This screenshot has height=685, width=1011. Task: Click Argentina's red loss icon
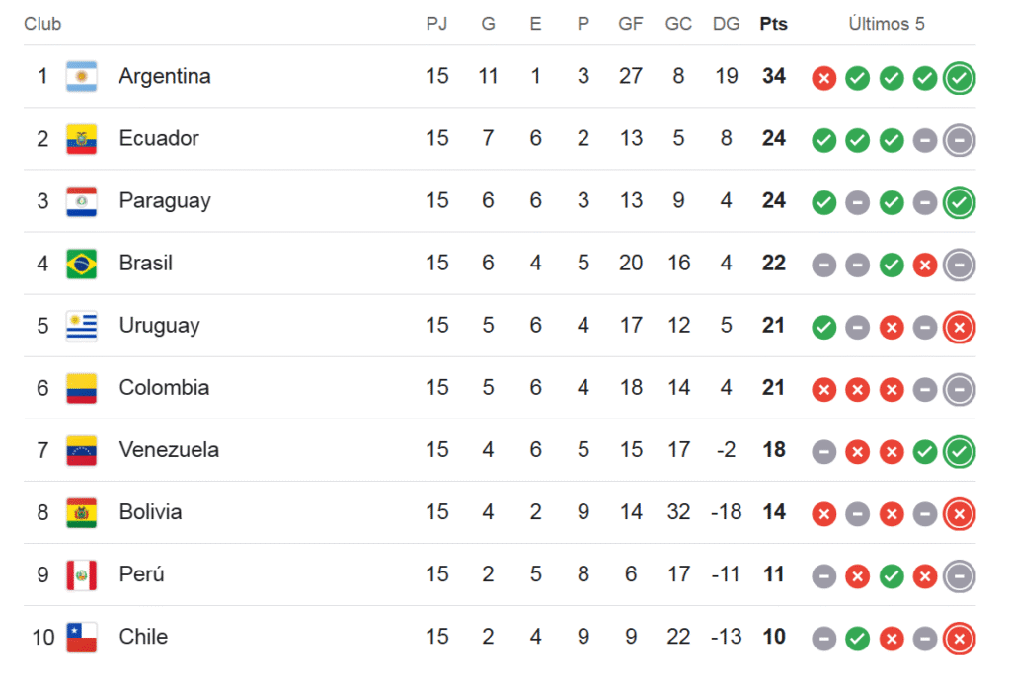point(823,79)
